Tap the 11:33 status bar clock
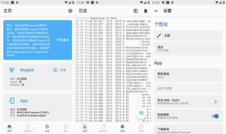This screenshot has height=134, width=226. pos(5,3)
